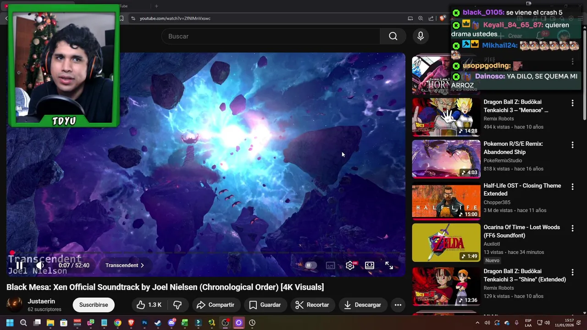Open the Justaerin channel avatar

14,305
